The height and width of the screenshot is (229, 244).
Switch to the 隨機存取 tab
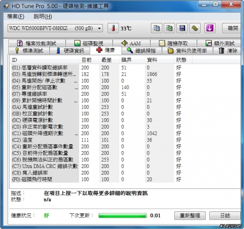pyautogui.click(x=174, y=43)
